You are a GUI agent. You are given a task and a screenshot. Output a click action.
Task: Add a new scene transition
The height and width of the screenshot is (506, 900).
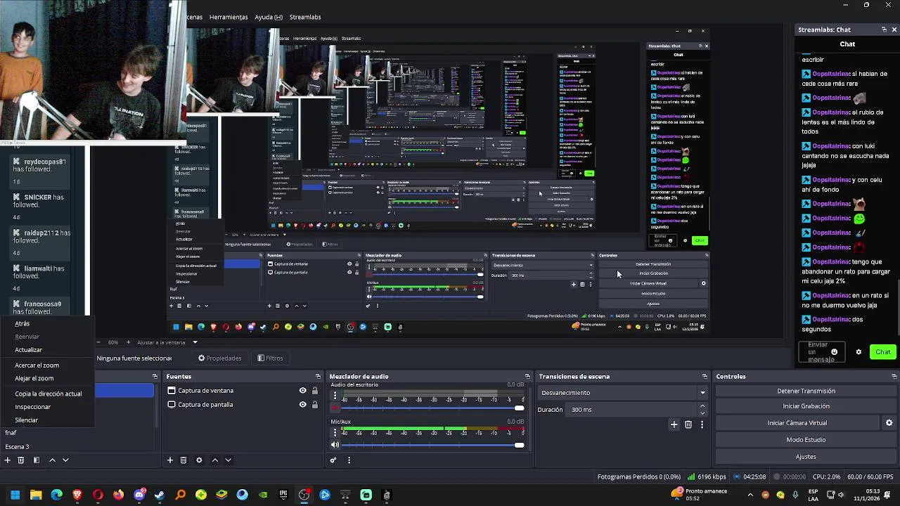coord(674,424)
